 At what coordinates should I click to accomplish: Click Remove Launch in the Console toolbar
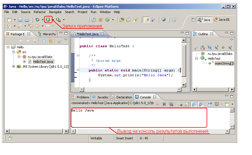[x=164, y=104]
